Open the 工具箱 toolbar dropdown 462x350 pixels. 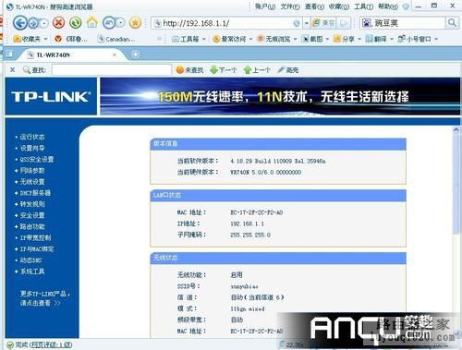click(x=188, y=39)
